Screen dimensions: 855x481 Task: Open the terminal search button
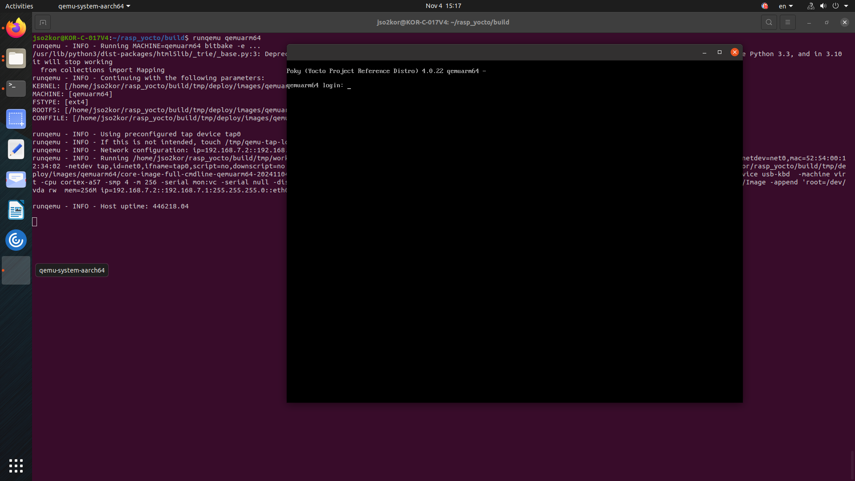pos(769,22)
